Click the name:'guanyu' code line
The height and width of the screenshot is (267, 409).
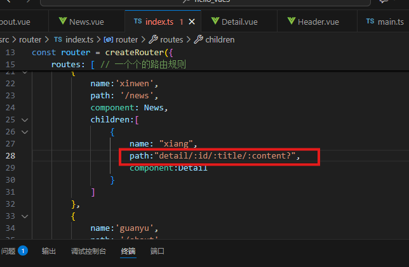coord(124,228)
